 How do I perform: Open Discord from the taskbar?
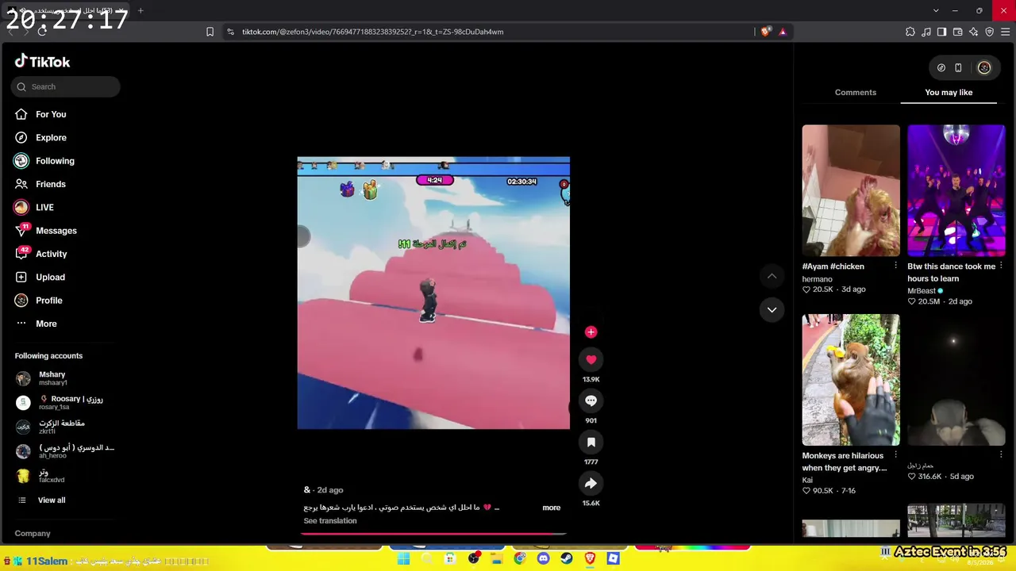543,559
